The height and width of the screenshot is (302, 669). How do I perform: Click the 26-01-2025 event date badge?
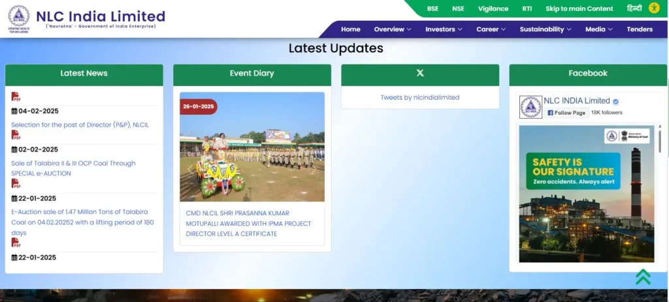199,106
